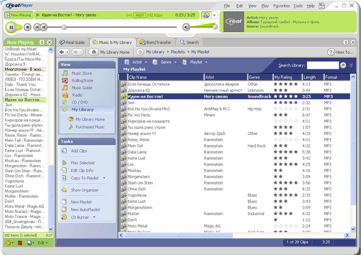Open the File menu
This screenshot has height=255, width=361.
tap(227, 6)
